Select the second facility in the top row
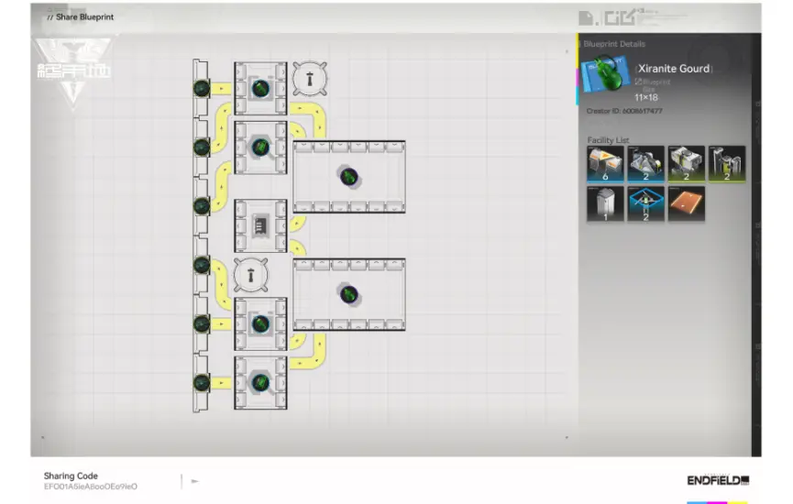This screenshot has width=793, height=504. [x=645, y=163]
